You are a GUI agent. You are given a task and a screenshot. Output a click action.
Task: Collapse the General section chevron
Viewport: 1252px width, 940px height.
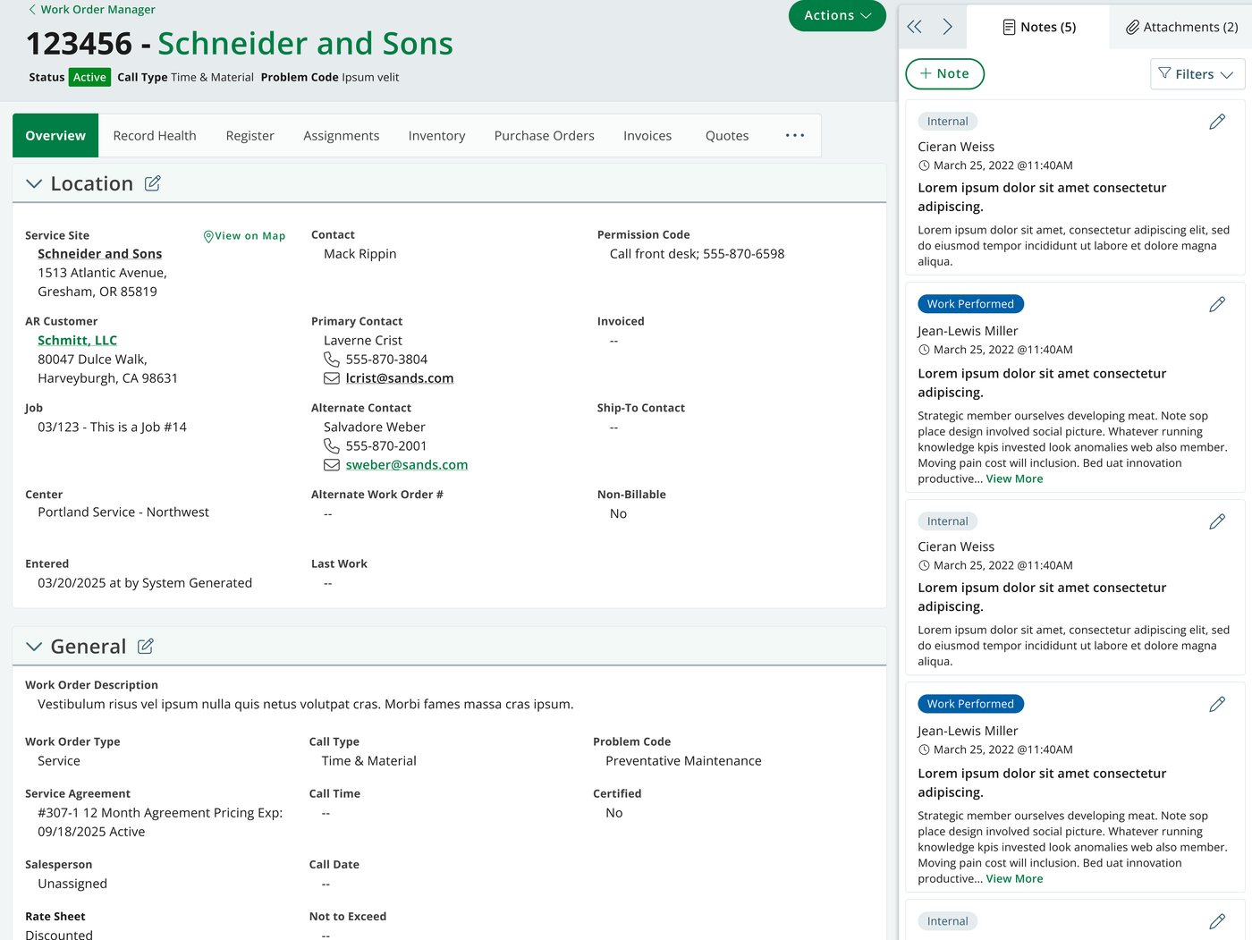pos(34,647)
